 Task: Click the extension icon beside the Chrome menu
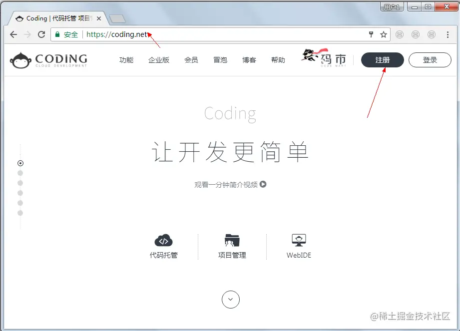[432, 34]
